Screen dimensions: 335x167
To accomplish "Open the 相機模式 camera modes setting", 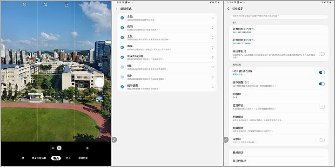I will coord(279,118).
